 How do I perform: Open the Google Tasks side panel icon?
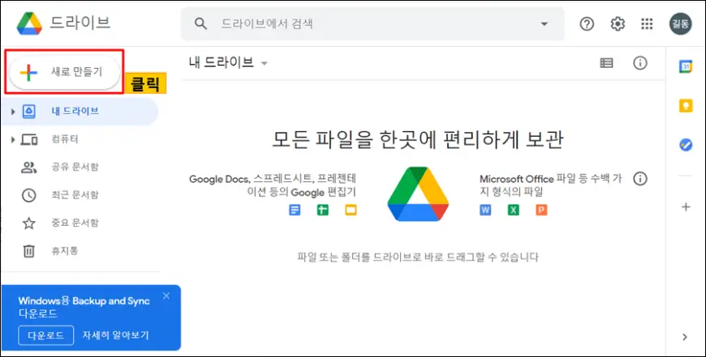[686, 145]
